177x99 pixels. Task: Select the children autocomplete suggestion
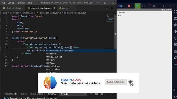coord(81,66)
